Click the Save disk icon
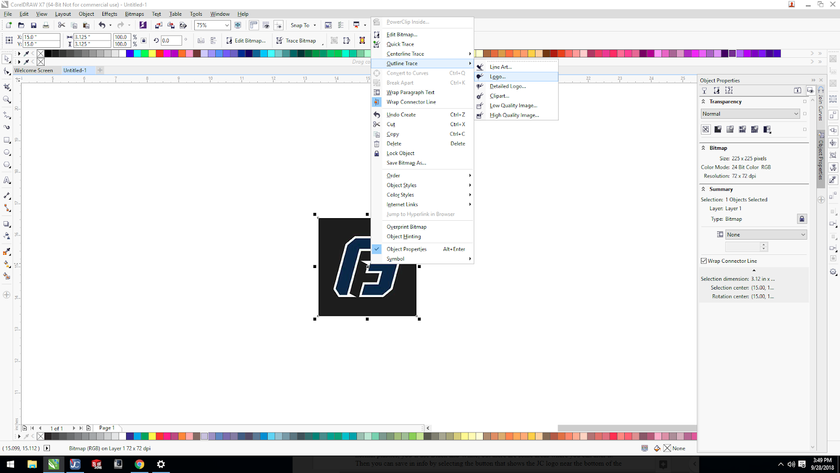 pyautogui.click(x=34, y=25)
